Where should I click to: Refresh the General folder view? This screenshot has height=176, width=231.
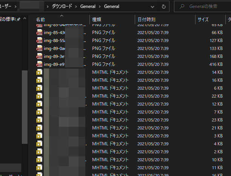(x=164, y=6)
